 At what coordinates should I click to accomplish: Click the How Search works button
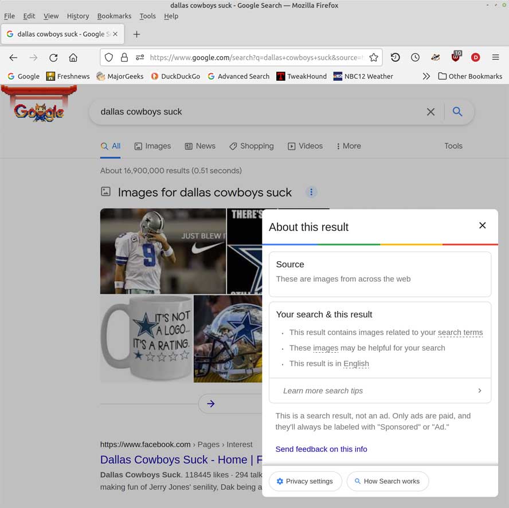387,481
